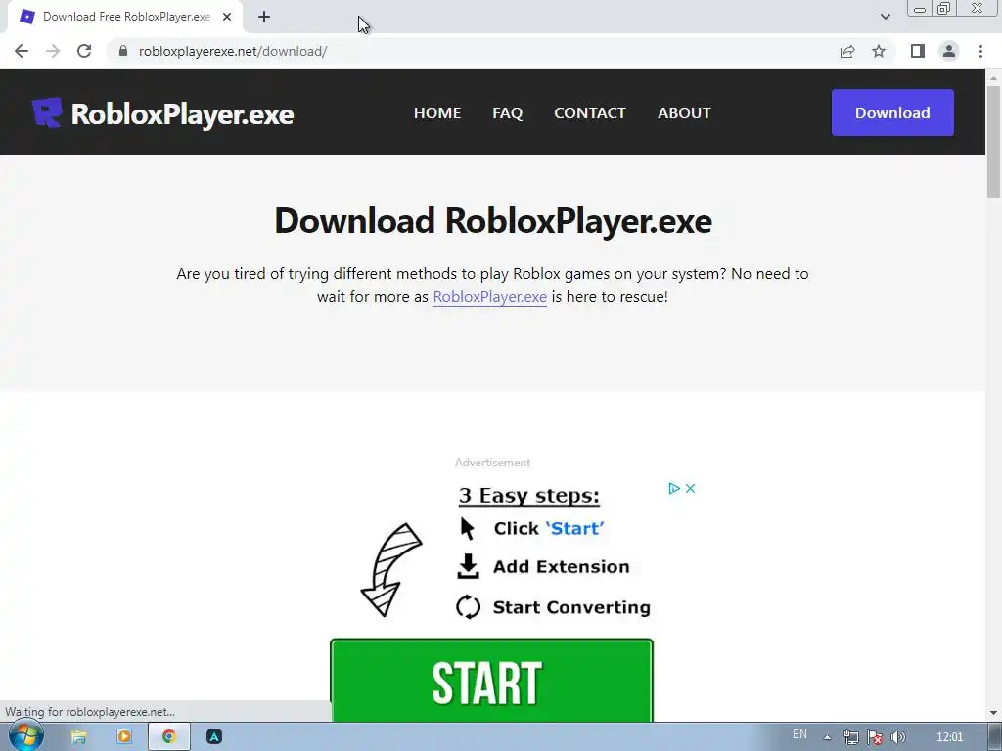Viewport: 1002px width, 751px height.
Task: Click the padlock site info icon
Action: pyautogui.click(x=123, y=51)
